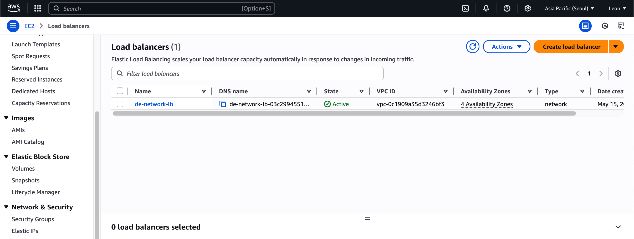The width and height of the screenshot is (634, 239).
Task: Sort by the DNS name column
Action: [x=309, y=91]
